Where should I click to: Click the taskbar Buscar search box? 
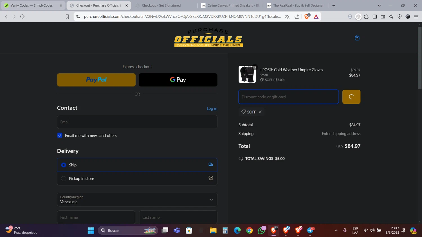click(x=128, y=231)
